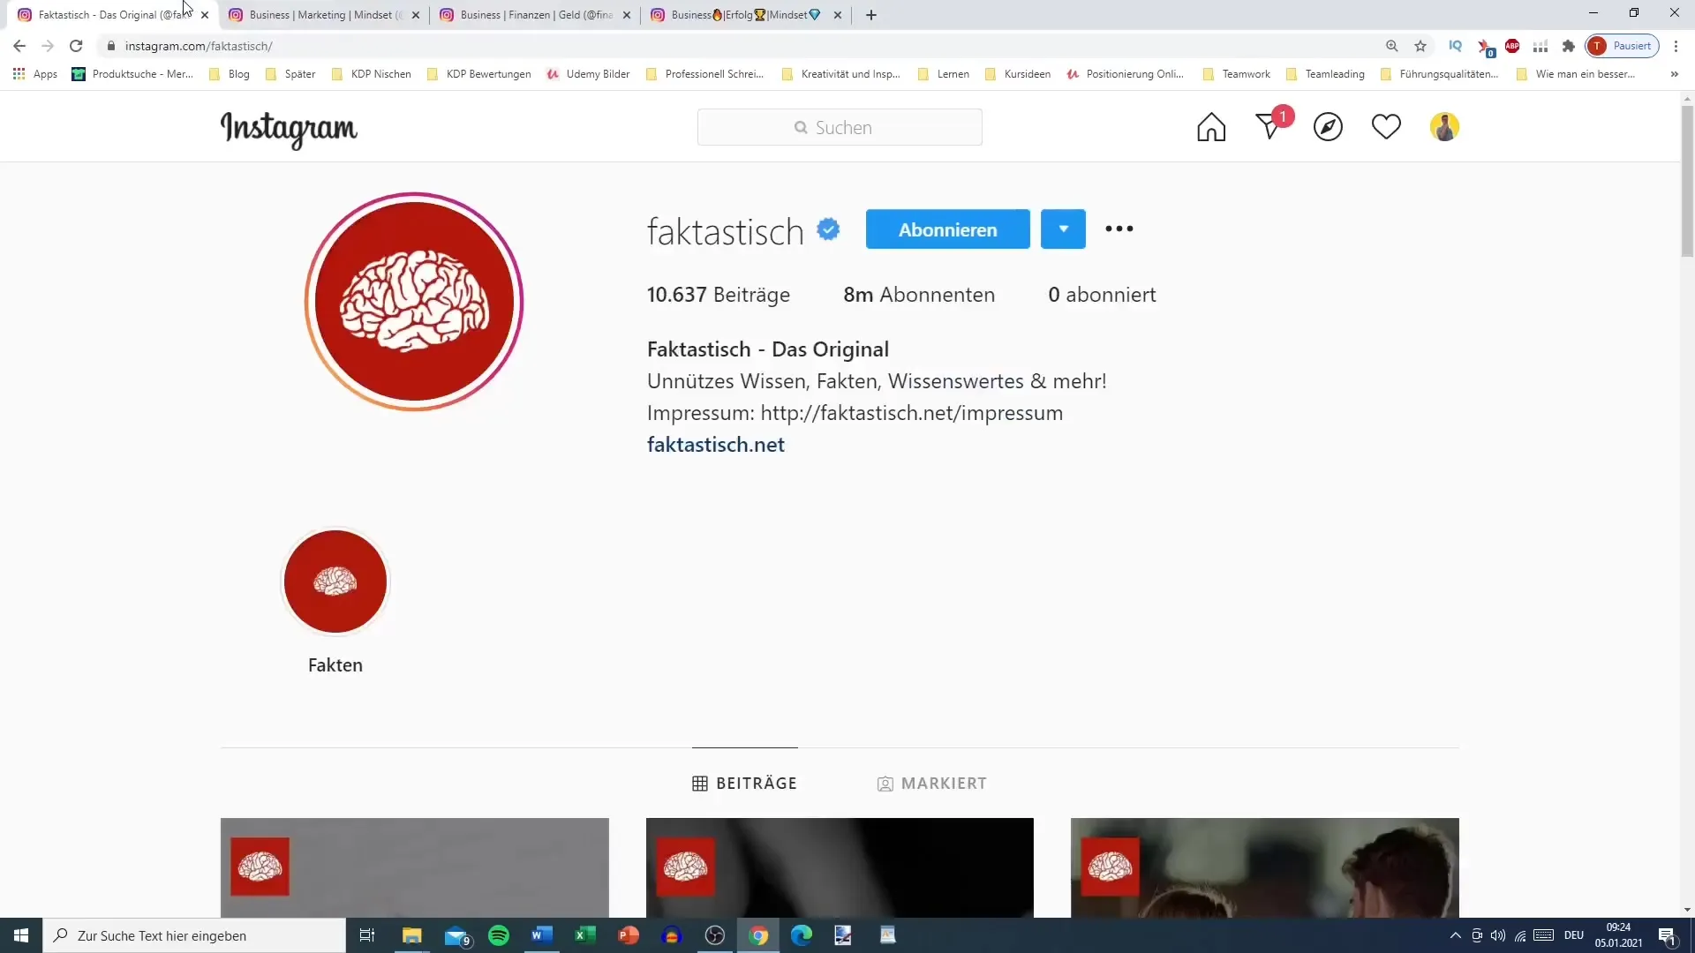The image size is (1695, 953).
Task: Switch to the Business Erfolg Mindset browser tab
Action: pyautogui.click(x=746, y=15)
